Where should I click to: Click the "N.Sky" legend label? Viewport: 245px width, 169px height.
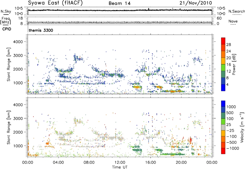(x=6, y=11)
